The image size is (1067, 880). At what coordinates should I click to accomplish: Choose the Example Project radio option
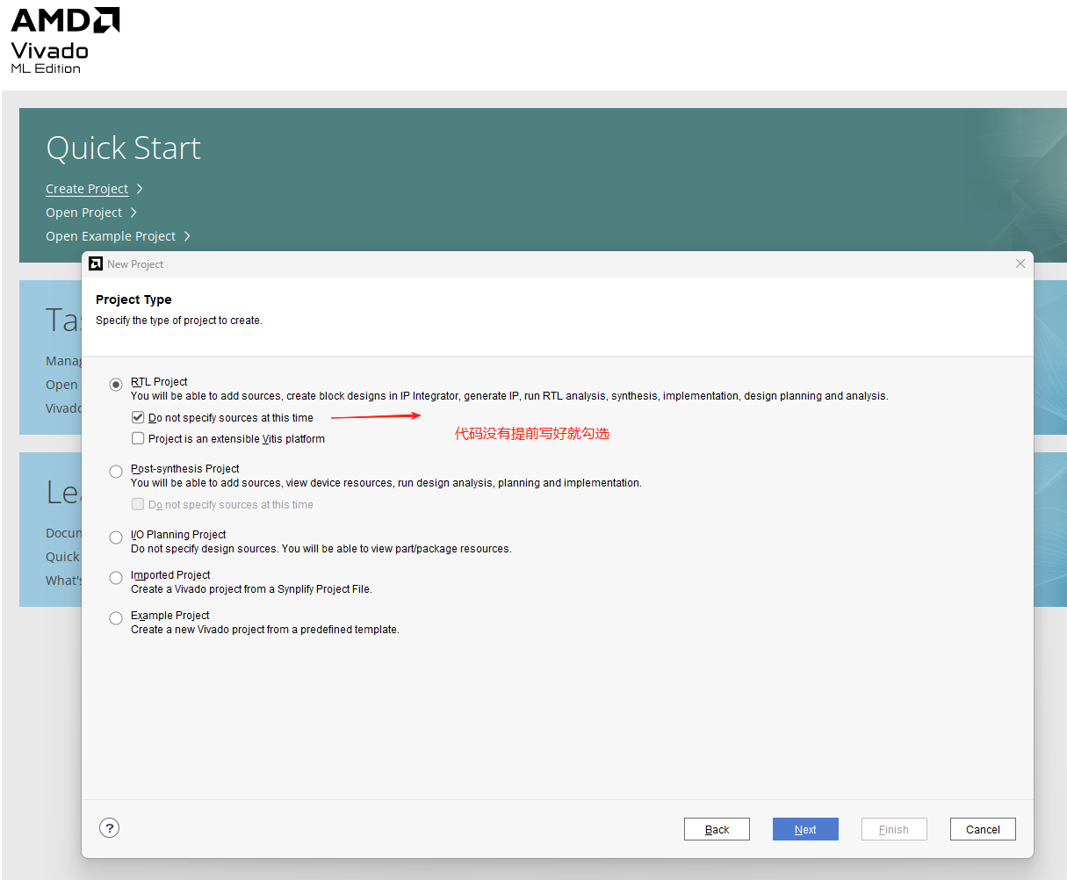pos(116,618)
